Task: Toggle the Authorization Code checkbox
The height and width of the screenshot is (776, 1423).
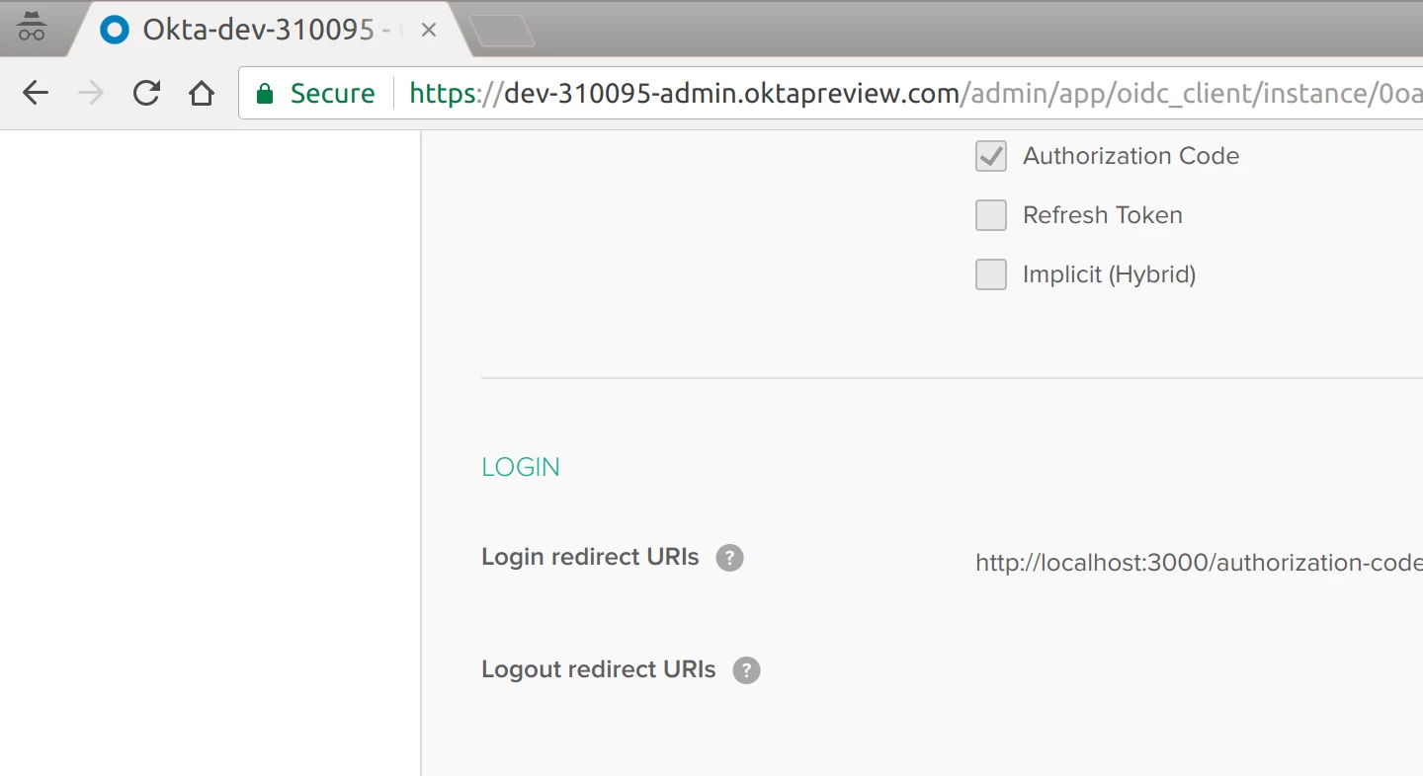Action: pyautogui.click(x=991, y=156)
